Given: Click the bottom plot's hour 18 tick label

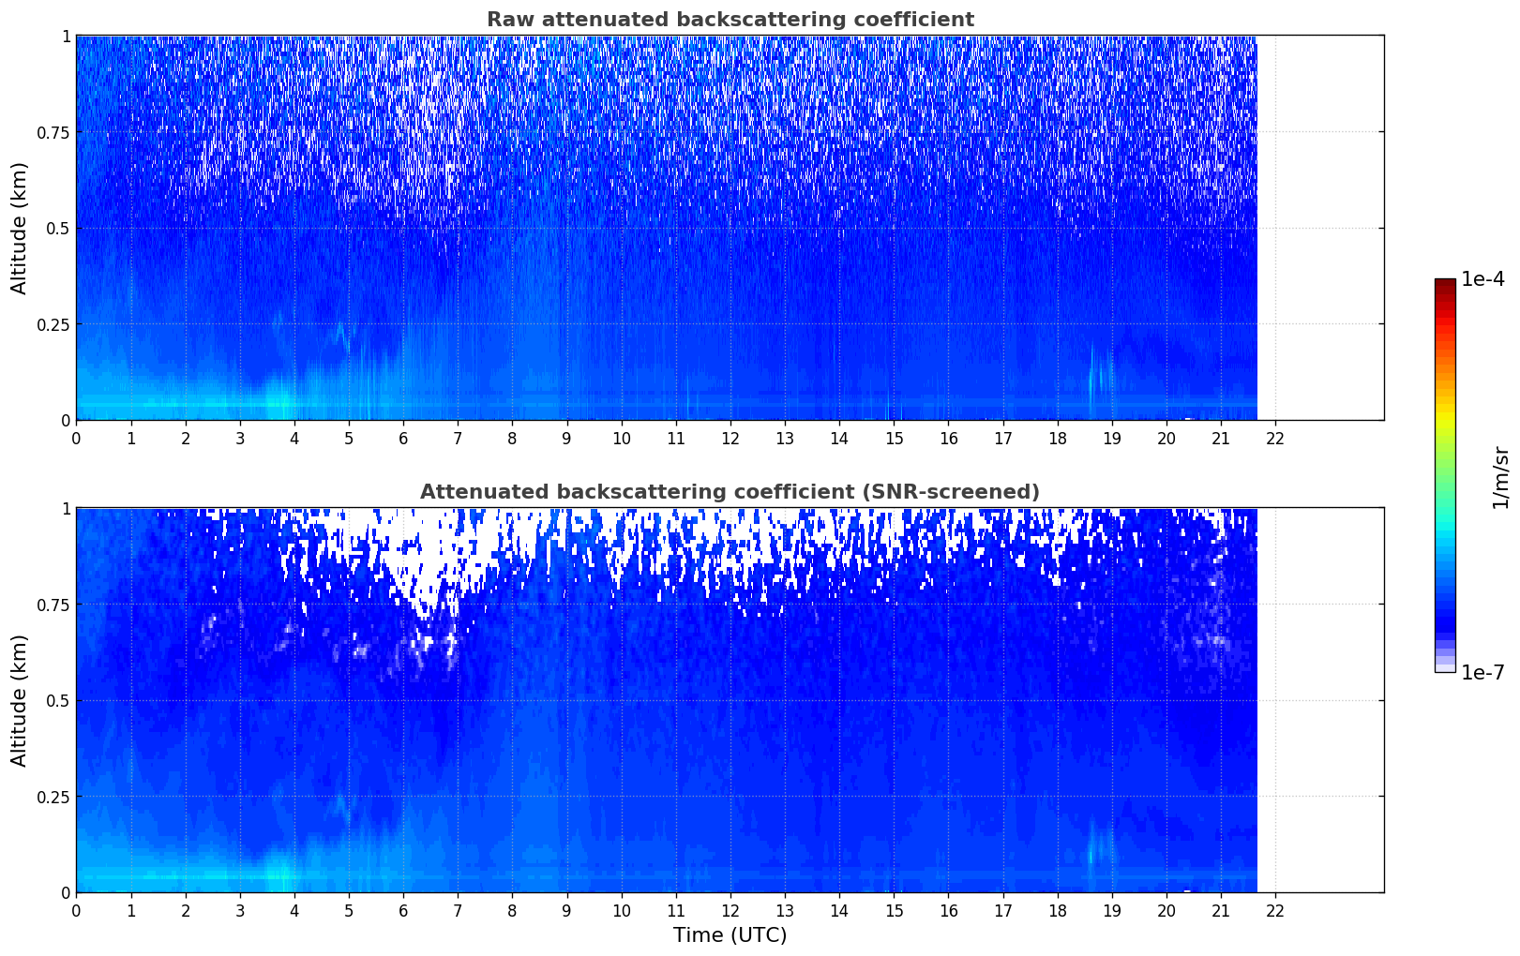Looking at the screenshot, I should 1058,910.
